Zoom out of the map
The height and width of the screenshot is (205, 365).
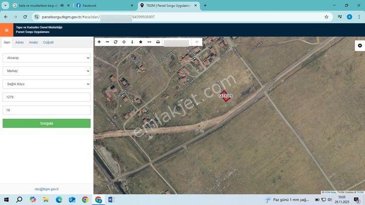tap(107, 42)
